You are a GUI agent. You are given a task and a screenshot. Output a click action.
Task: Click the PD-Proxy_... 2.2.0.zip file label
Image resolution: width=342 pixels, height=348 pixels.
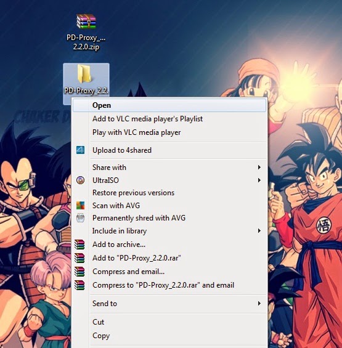(x=86, y=42)
